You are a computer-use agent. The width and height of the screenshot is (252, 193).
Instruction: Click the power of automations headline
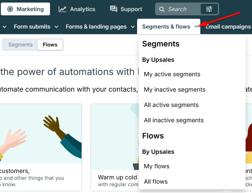[x=70, y=72]
